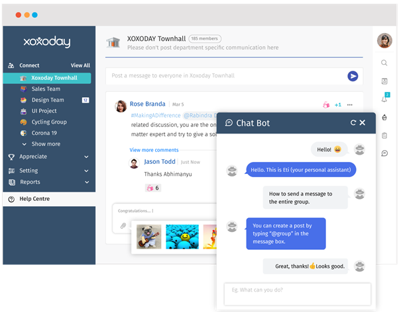Open notifications bell with badge 2
Image resolution: width=399 pixels, height=312 pixels.
384,98
